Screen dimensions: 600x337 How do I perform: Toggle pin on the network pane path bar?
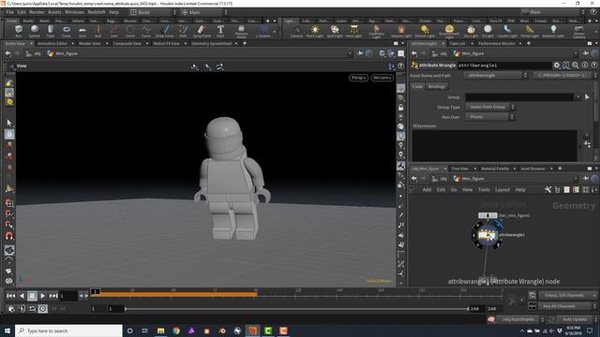point(585,179)
